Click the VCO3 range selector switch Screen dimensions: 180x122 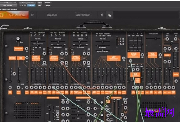coord(70,51)
